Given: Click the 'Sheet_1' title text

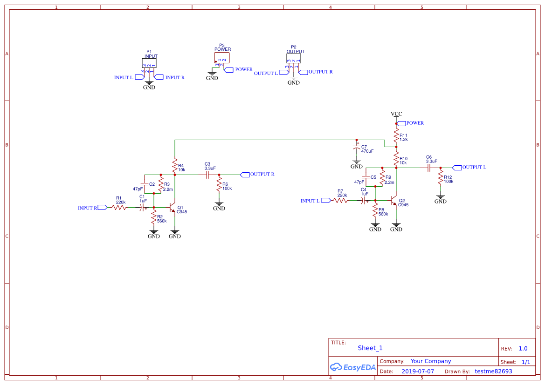Looking at the screenshot, I should point(370,348).
